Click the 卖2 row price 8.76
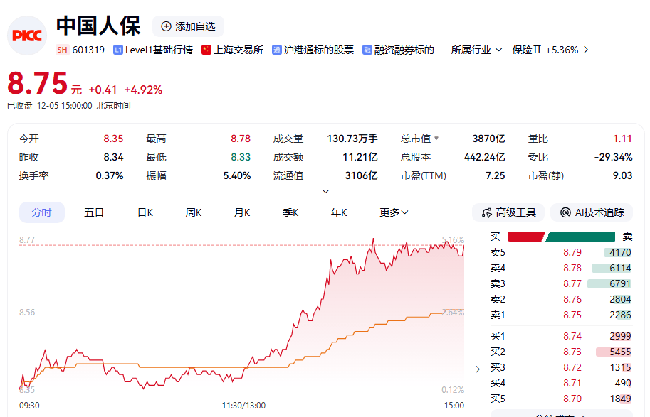The width and height of the screenshot is (650, 417). (x=572, y=300)
